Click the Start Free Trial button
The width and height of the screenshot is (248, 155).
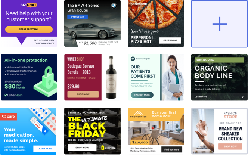coord(29,29)
